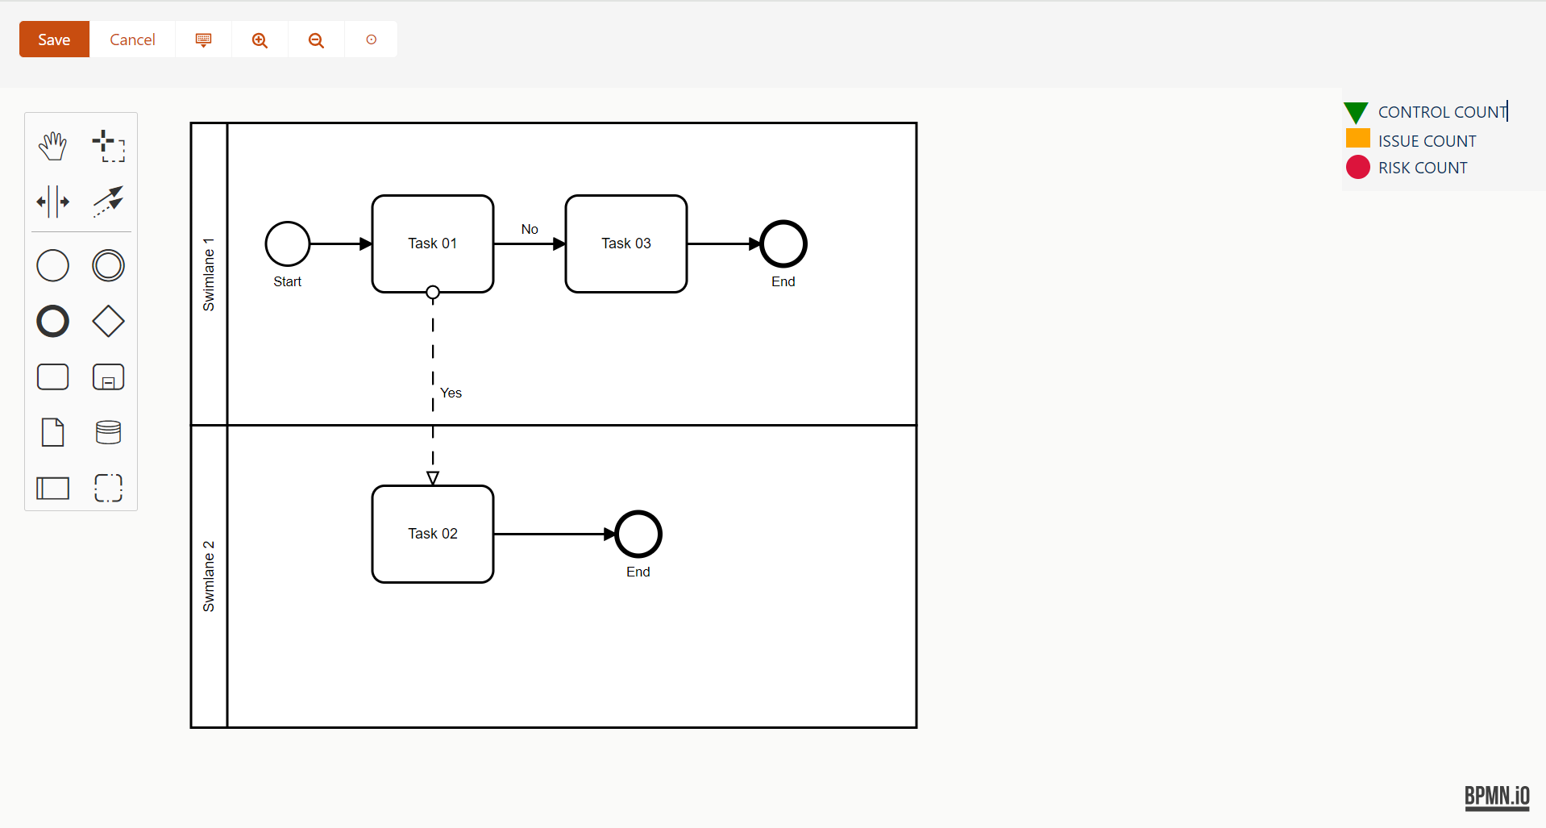1546x828 pixels.
Task: Select the Gateway diamond palette shape
Action: [108, 321]
